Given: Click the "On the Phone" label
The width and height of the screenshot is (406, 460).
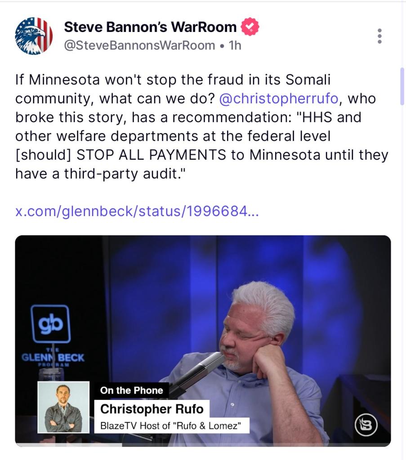Looking at the screenshot, I should point(132,390).
